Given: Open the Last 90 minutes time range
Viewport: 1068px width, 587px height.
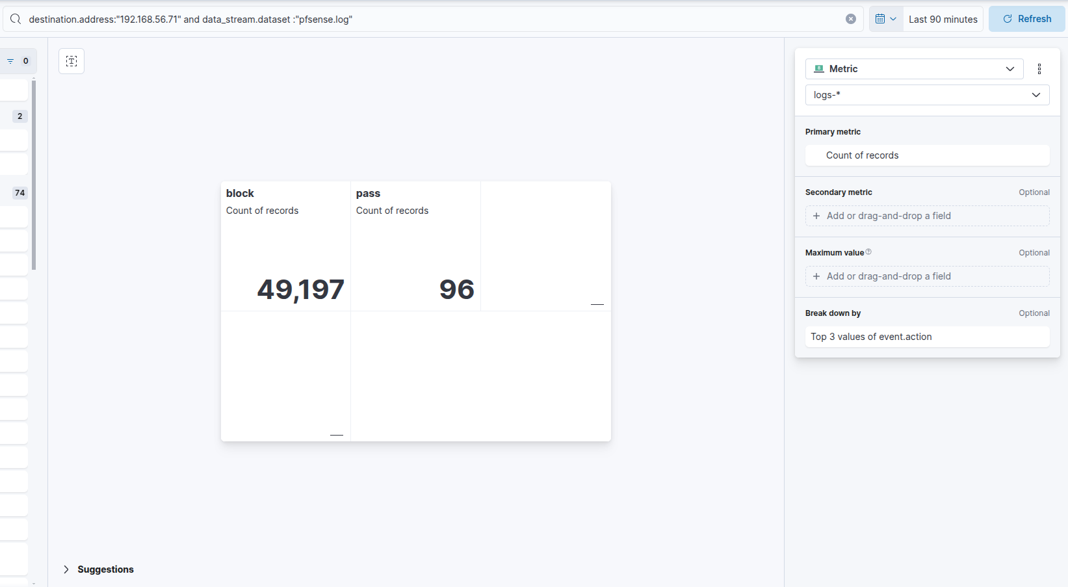Looking at the screenshot, I should [943, 20].
